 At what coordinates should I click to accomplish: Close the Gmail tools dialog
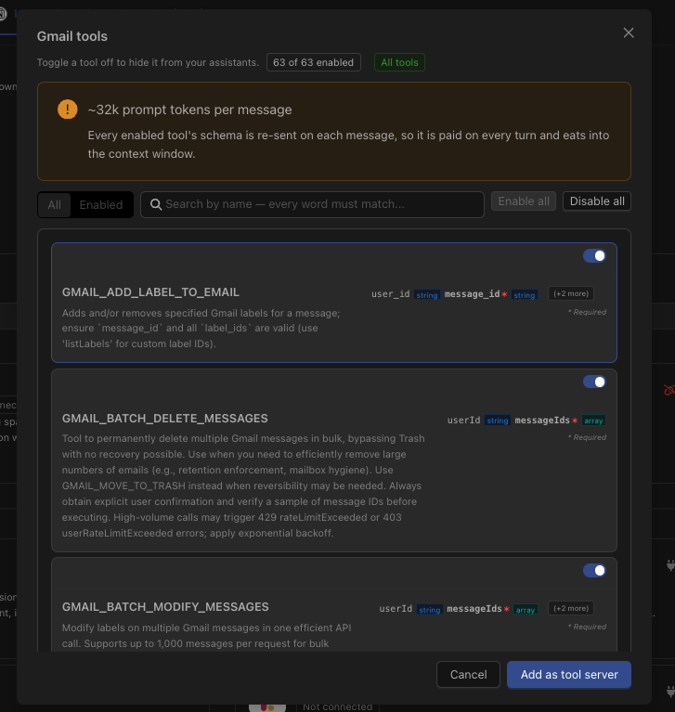(629, 32)
